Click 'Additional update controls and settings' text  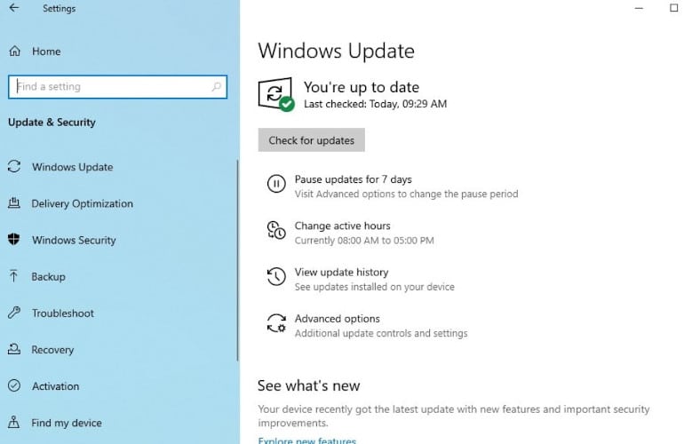tap(381, 333)
